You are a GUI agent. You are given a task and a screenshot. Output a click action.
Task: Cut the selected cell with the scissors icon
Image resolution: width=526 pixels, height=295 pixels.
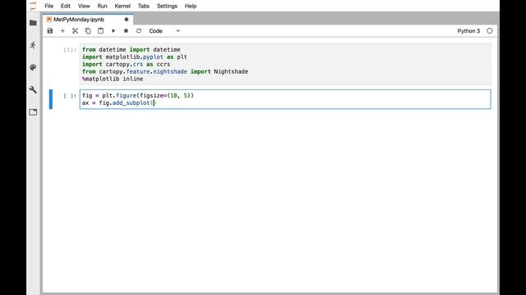[x=75, y=31]
